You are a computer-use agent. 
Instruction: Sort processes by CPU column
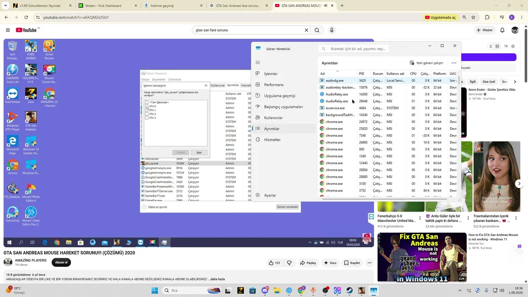click(x=413, y=74)
